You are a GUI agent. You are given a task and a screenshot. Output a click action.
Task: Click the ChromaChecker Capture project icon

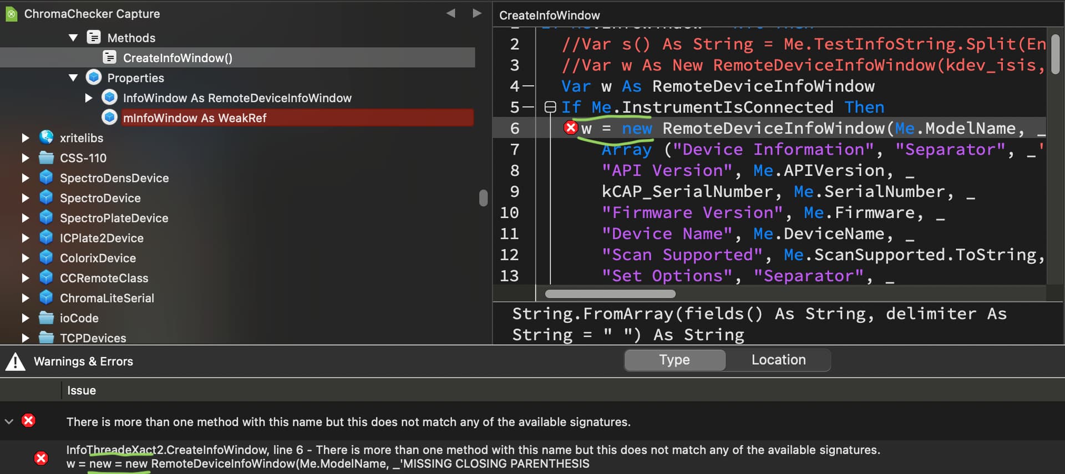tap(11, 14)
